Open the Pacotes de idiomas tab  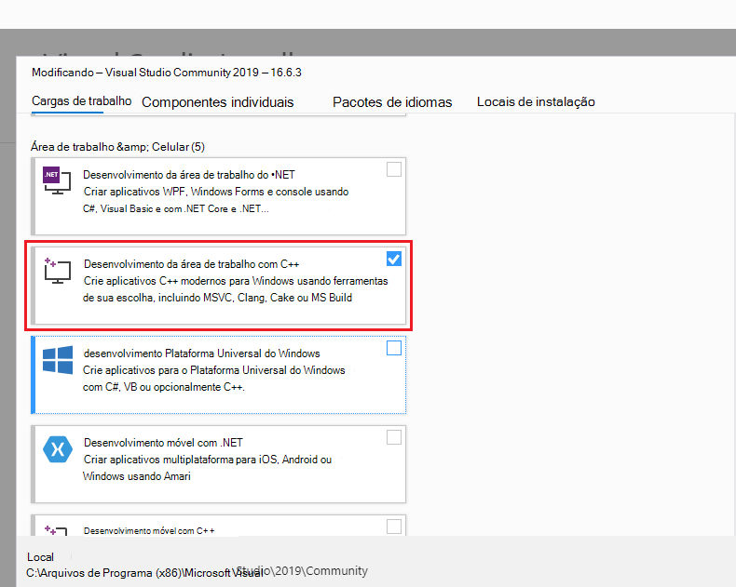(x=392, y=102)
